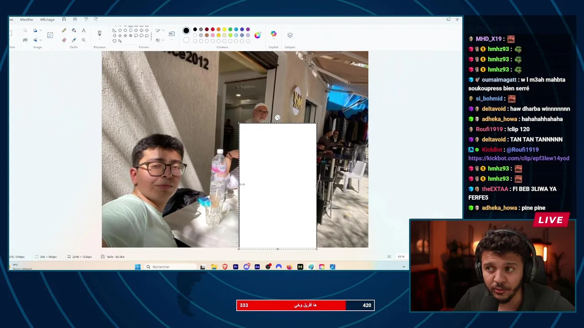Image resolution: width=584 pixels, height=328 pixels.
Task: Expand the Flip options dropdown
Action: 40,40
